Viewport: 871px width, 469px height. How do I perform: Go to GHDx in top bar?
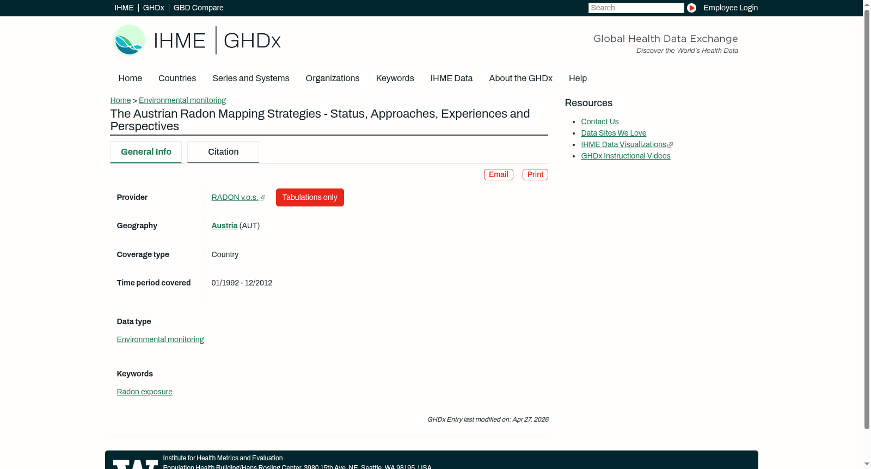point(154,8)
